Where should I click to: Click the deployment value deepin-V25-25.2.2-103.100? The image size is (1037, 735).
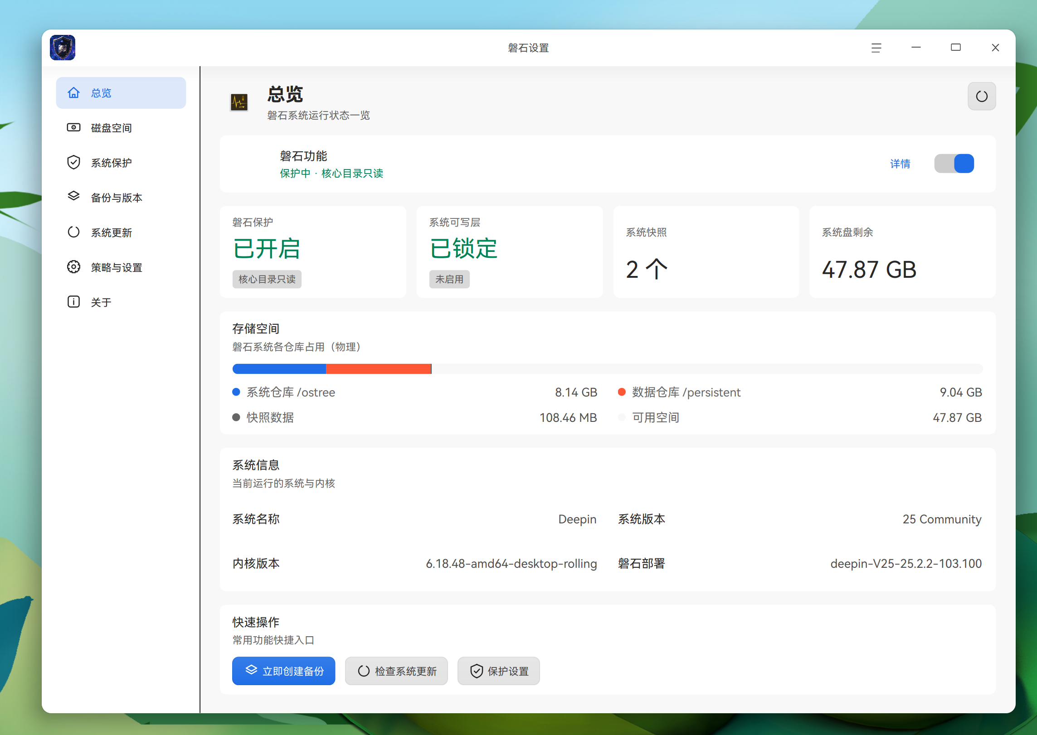point(906,563)
